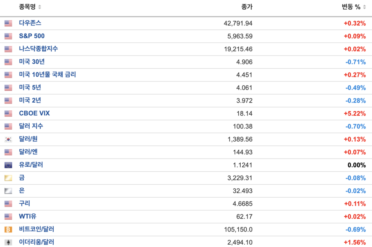The width and height of the screenshot is (372, 247).
Task: Click the US flag icon beside 달러 지수
Action: coord(8,126)
